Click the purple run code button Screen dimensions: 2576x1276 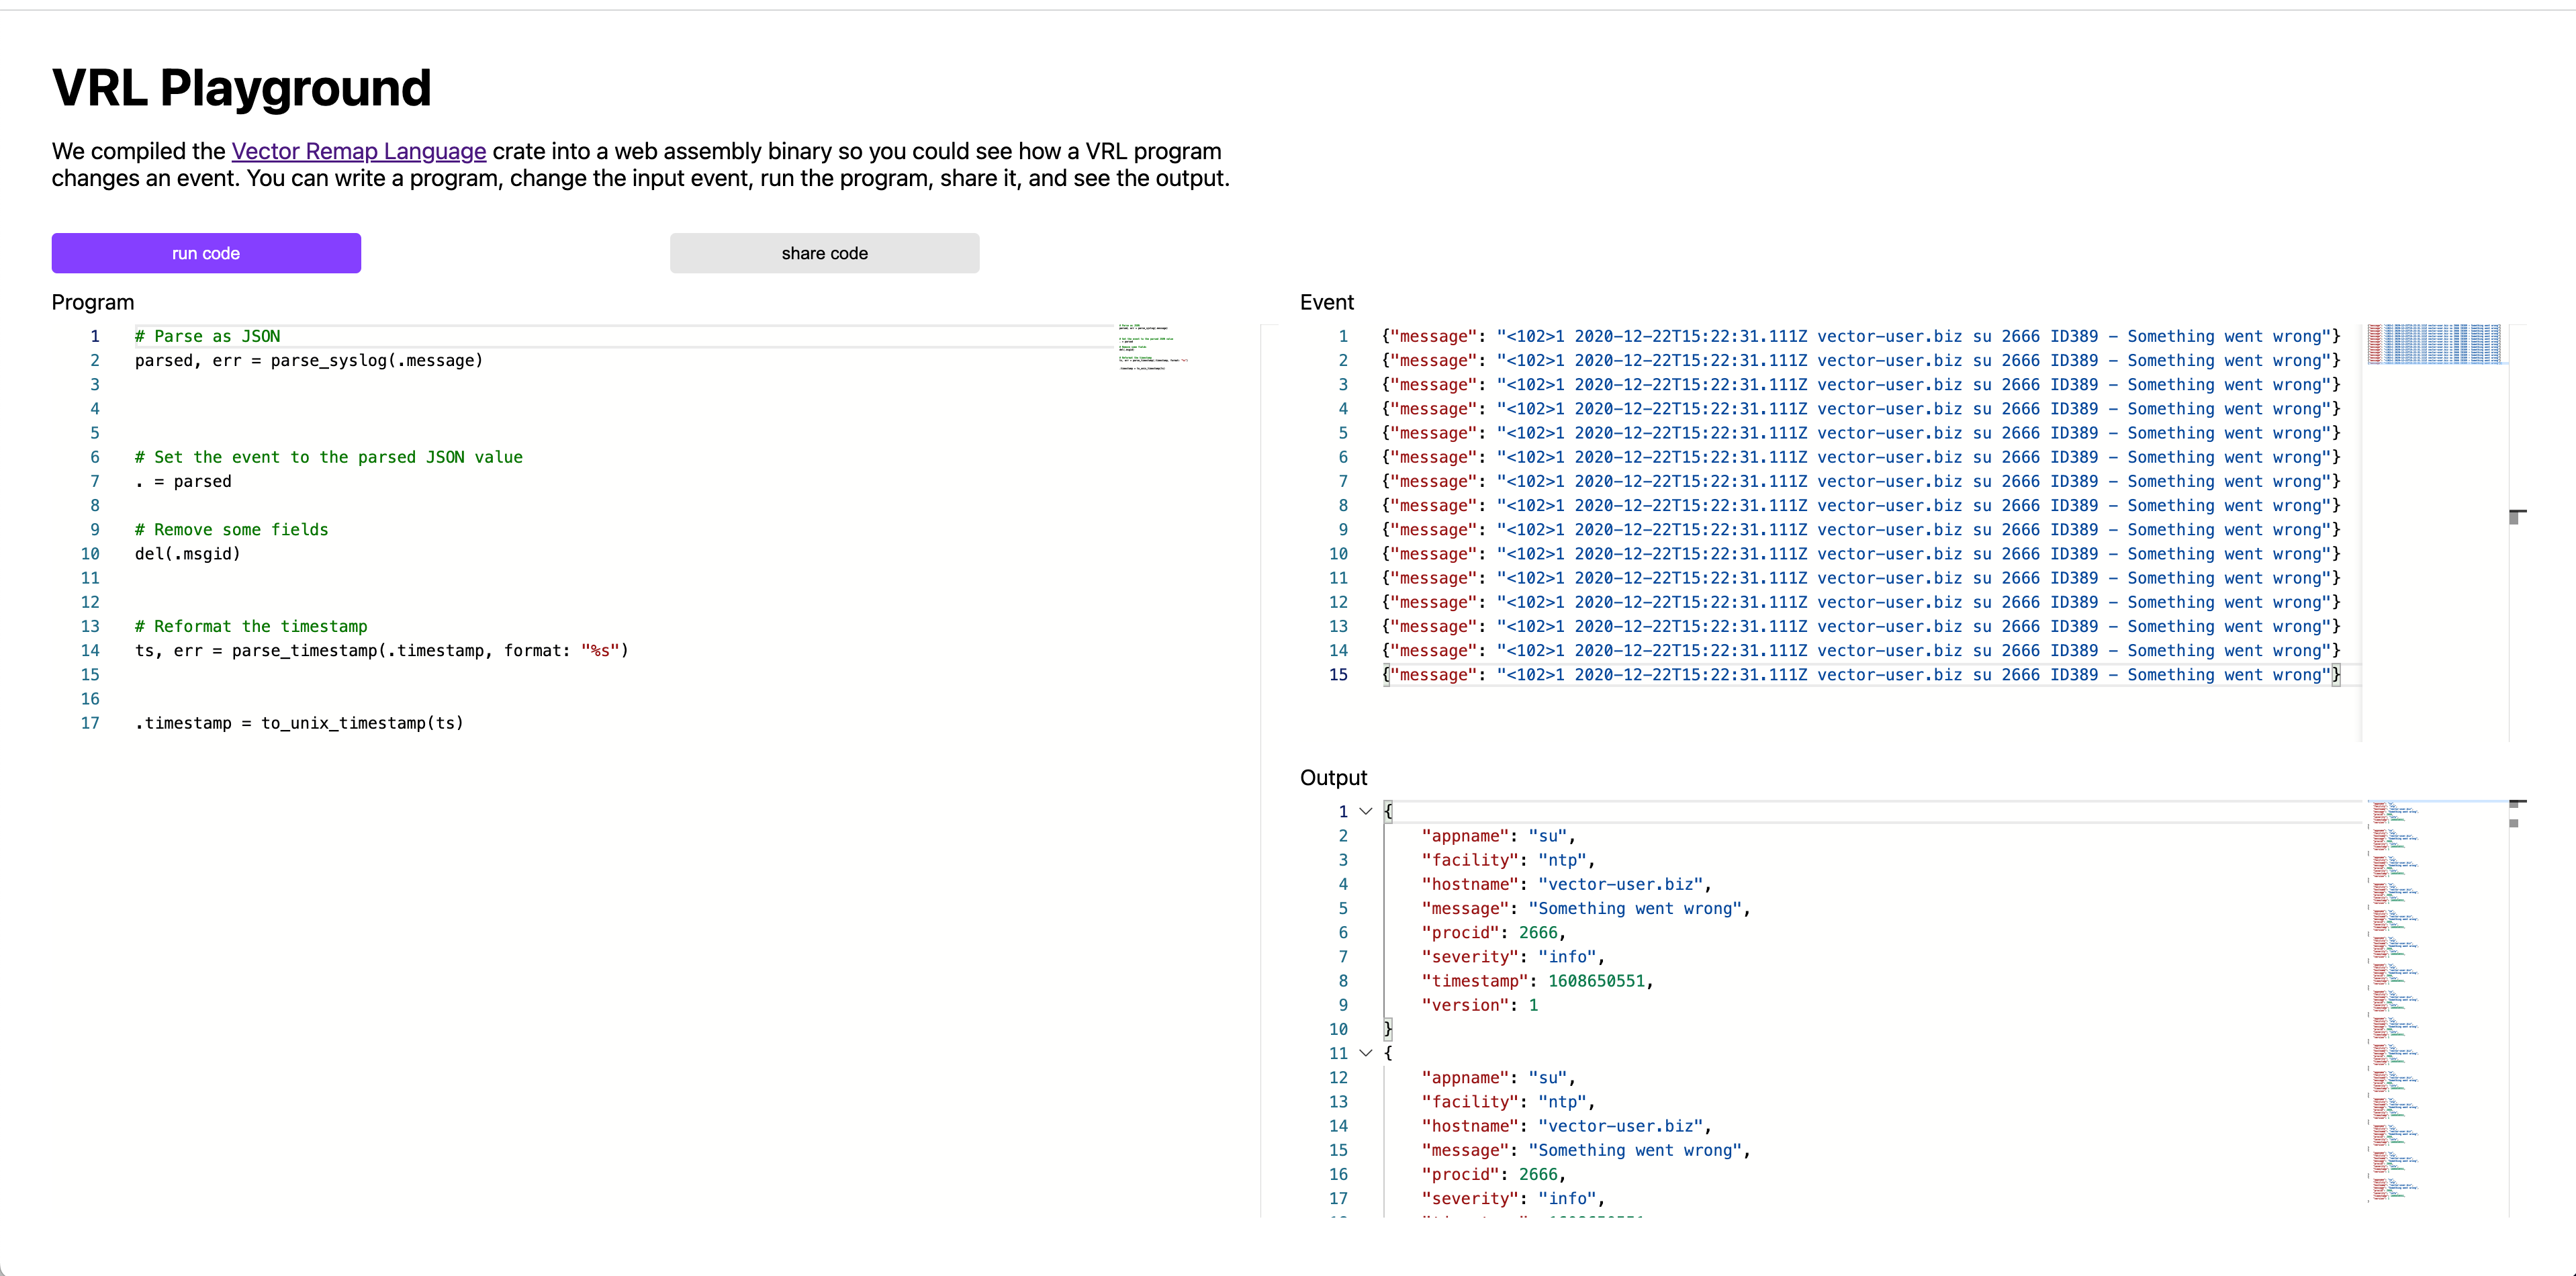tap(205, 253)
